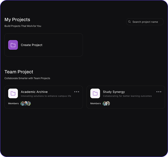Click Academic Archive description about campus life

46,96
